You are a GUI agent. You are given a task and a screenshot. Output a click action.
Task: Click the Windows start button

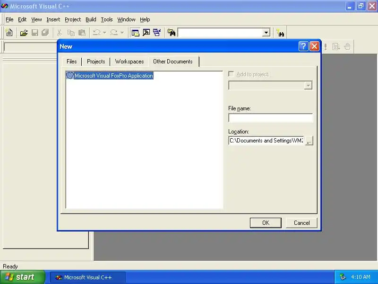22,277
